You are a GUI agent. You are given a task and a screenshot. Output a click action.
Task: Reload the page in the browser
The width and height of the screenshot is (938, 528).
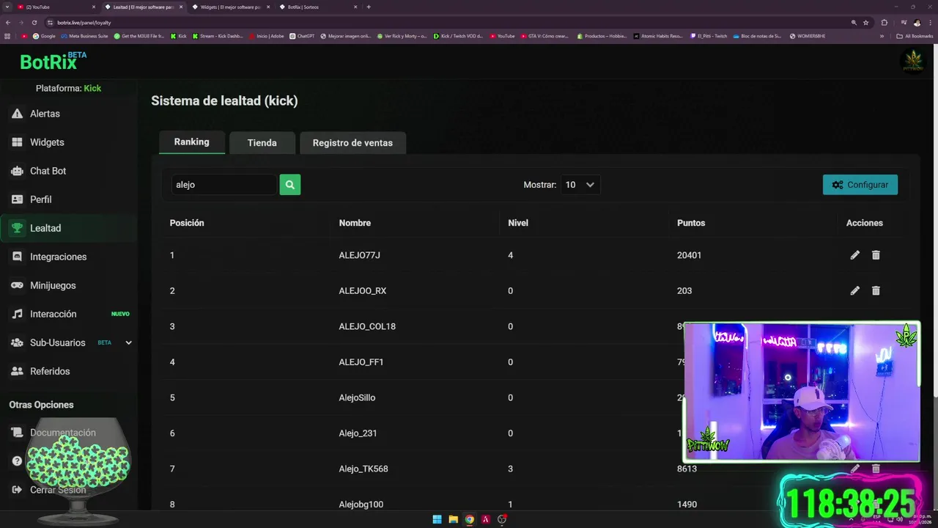click(x=33, y=23)
